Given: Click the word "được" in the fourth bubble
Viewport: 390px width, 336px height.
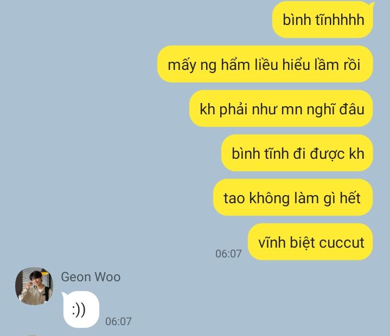Looking at the screenshot, I should click(x=328, y=153).
